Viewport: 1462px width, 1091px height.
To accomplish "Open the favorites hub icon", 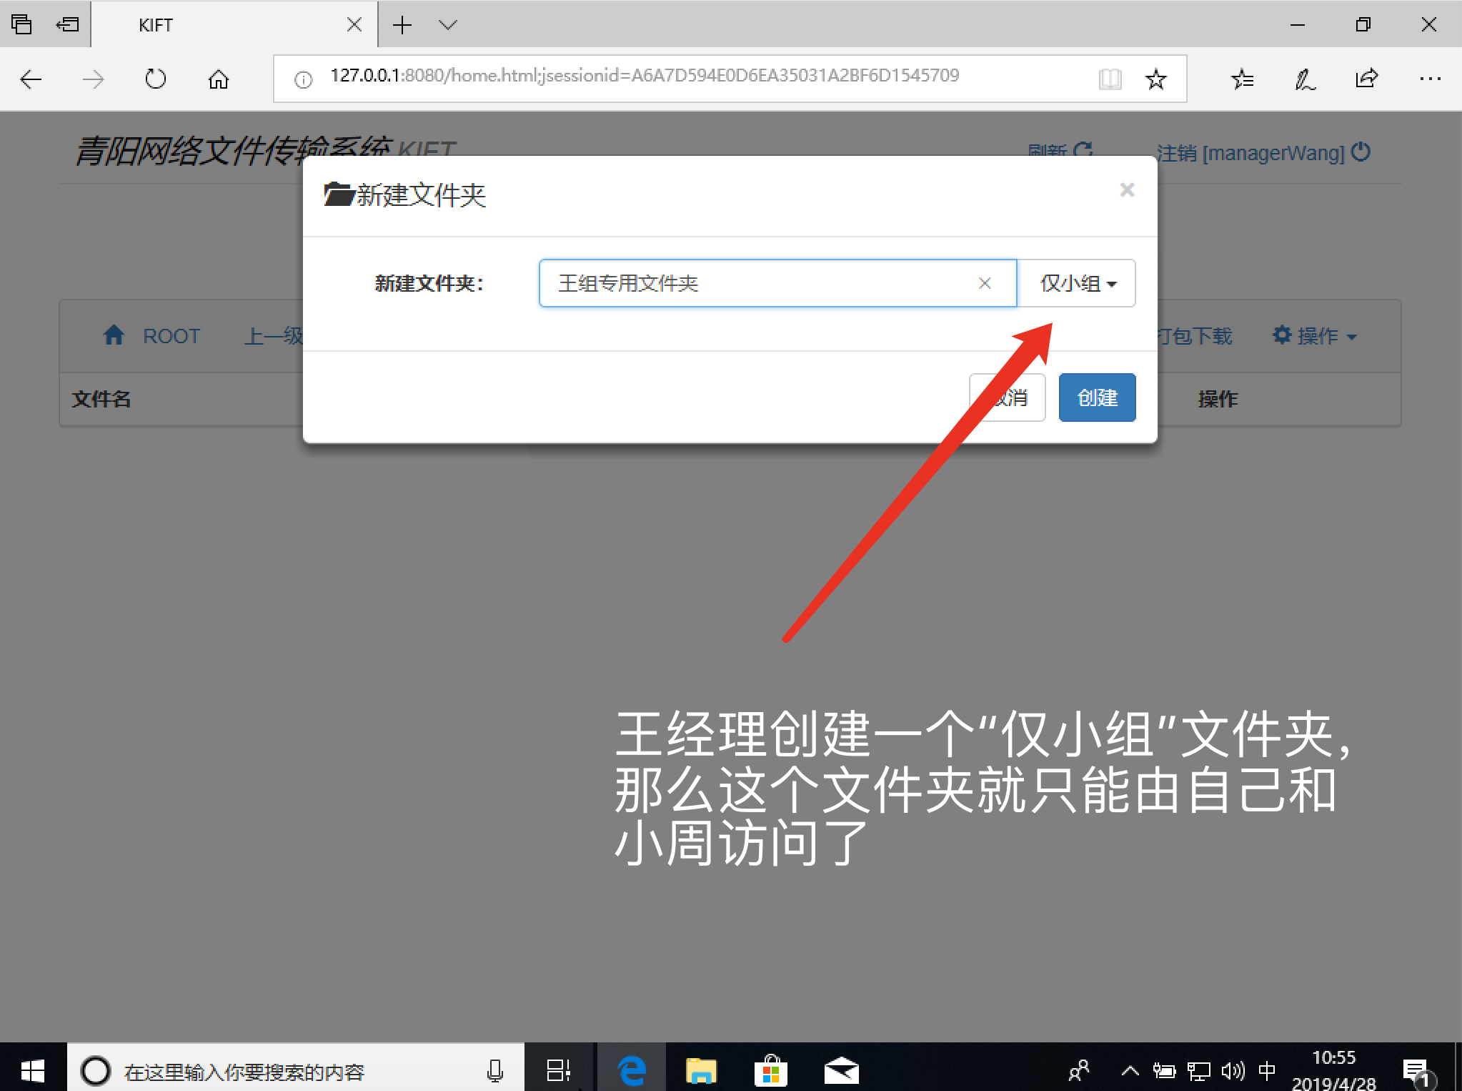I will pyautogui.click(x=1243, y=79).
